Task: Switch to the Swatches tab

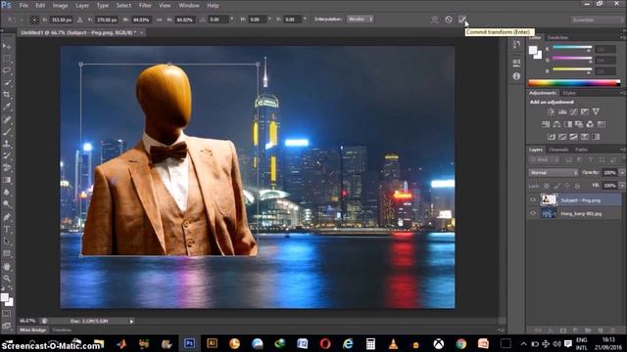Action: 557,37
